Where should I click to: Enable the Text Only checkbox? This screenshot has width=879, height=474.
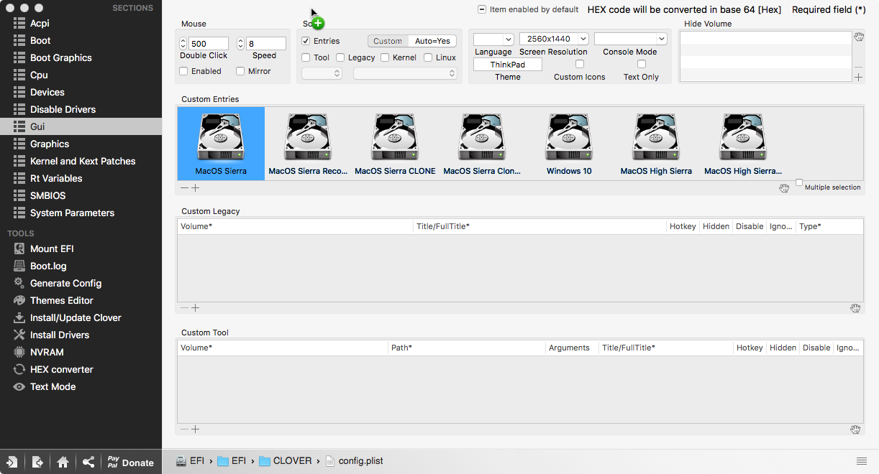[642, 64]
